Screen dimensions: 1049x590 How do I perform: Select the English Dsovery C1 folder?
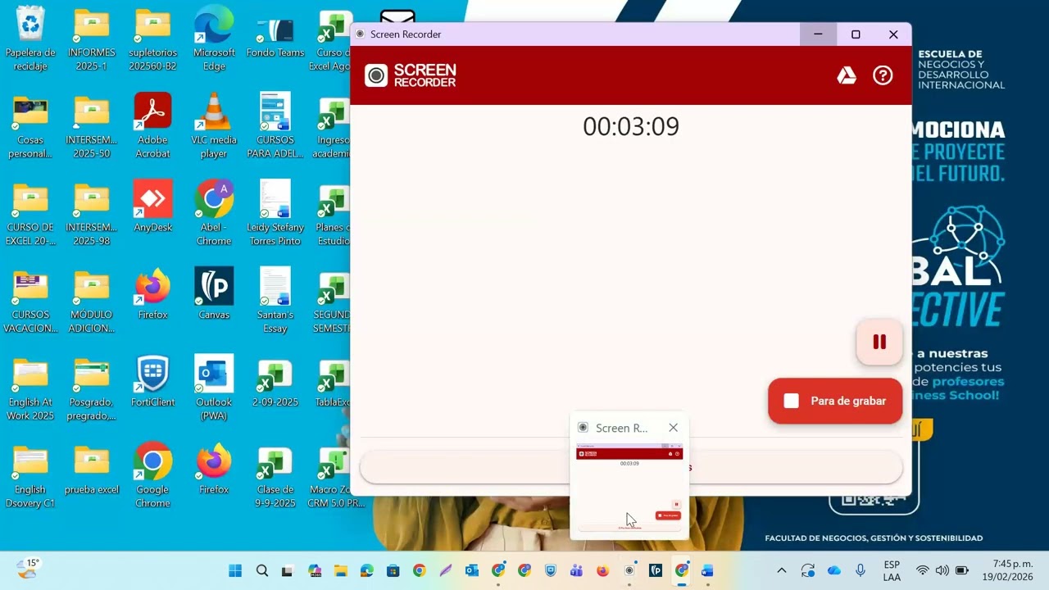[30, 477]
